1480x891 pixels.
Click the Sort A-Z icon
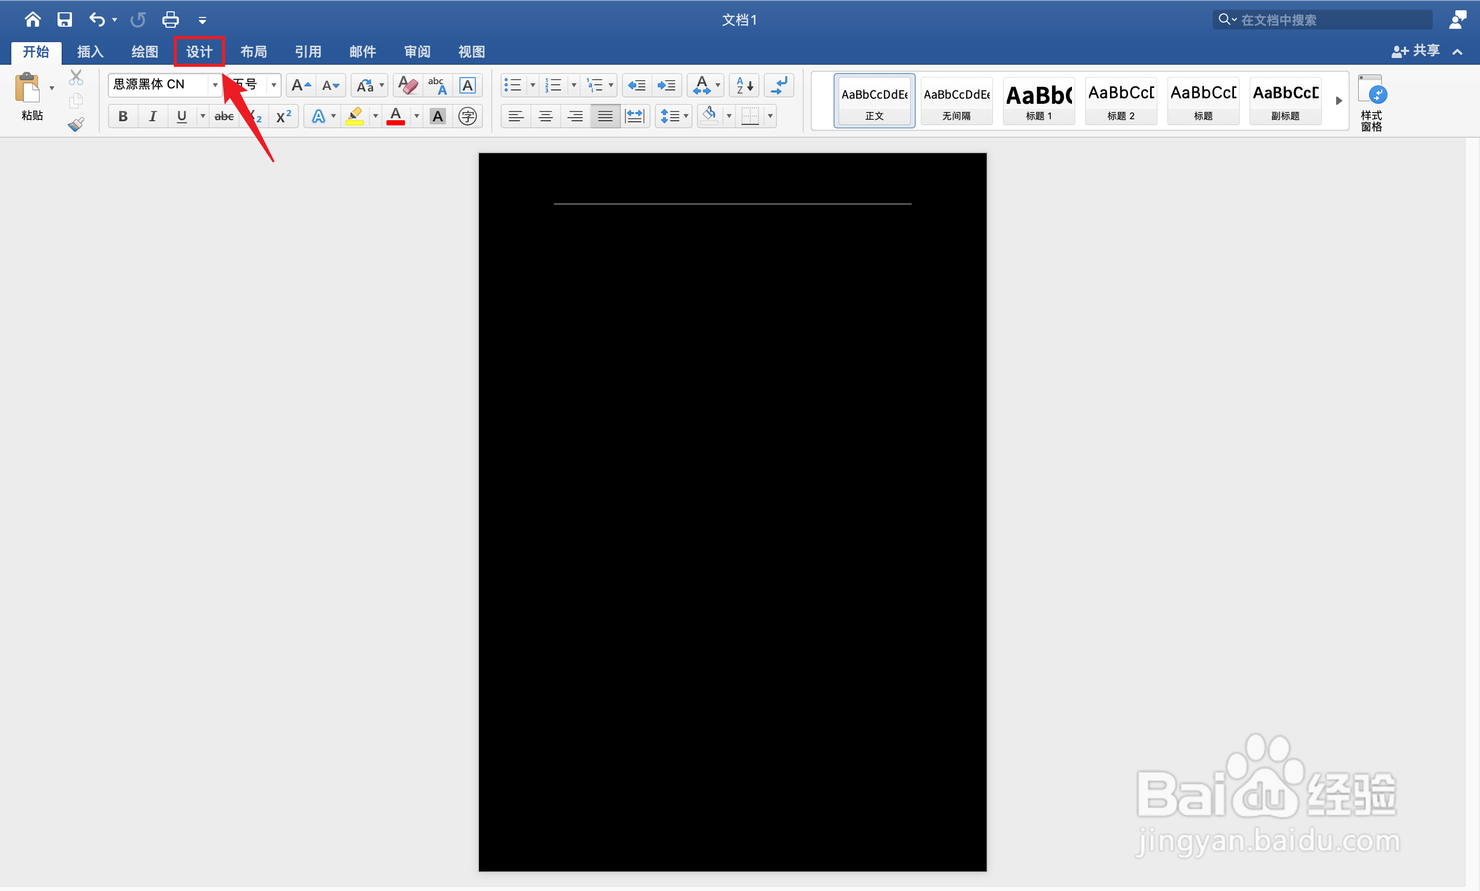tap(745, 85)
